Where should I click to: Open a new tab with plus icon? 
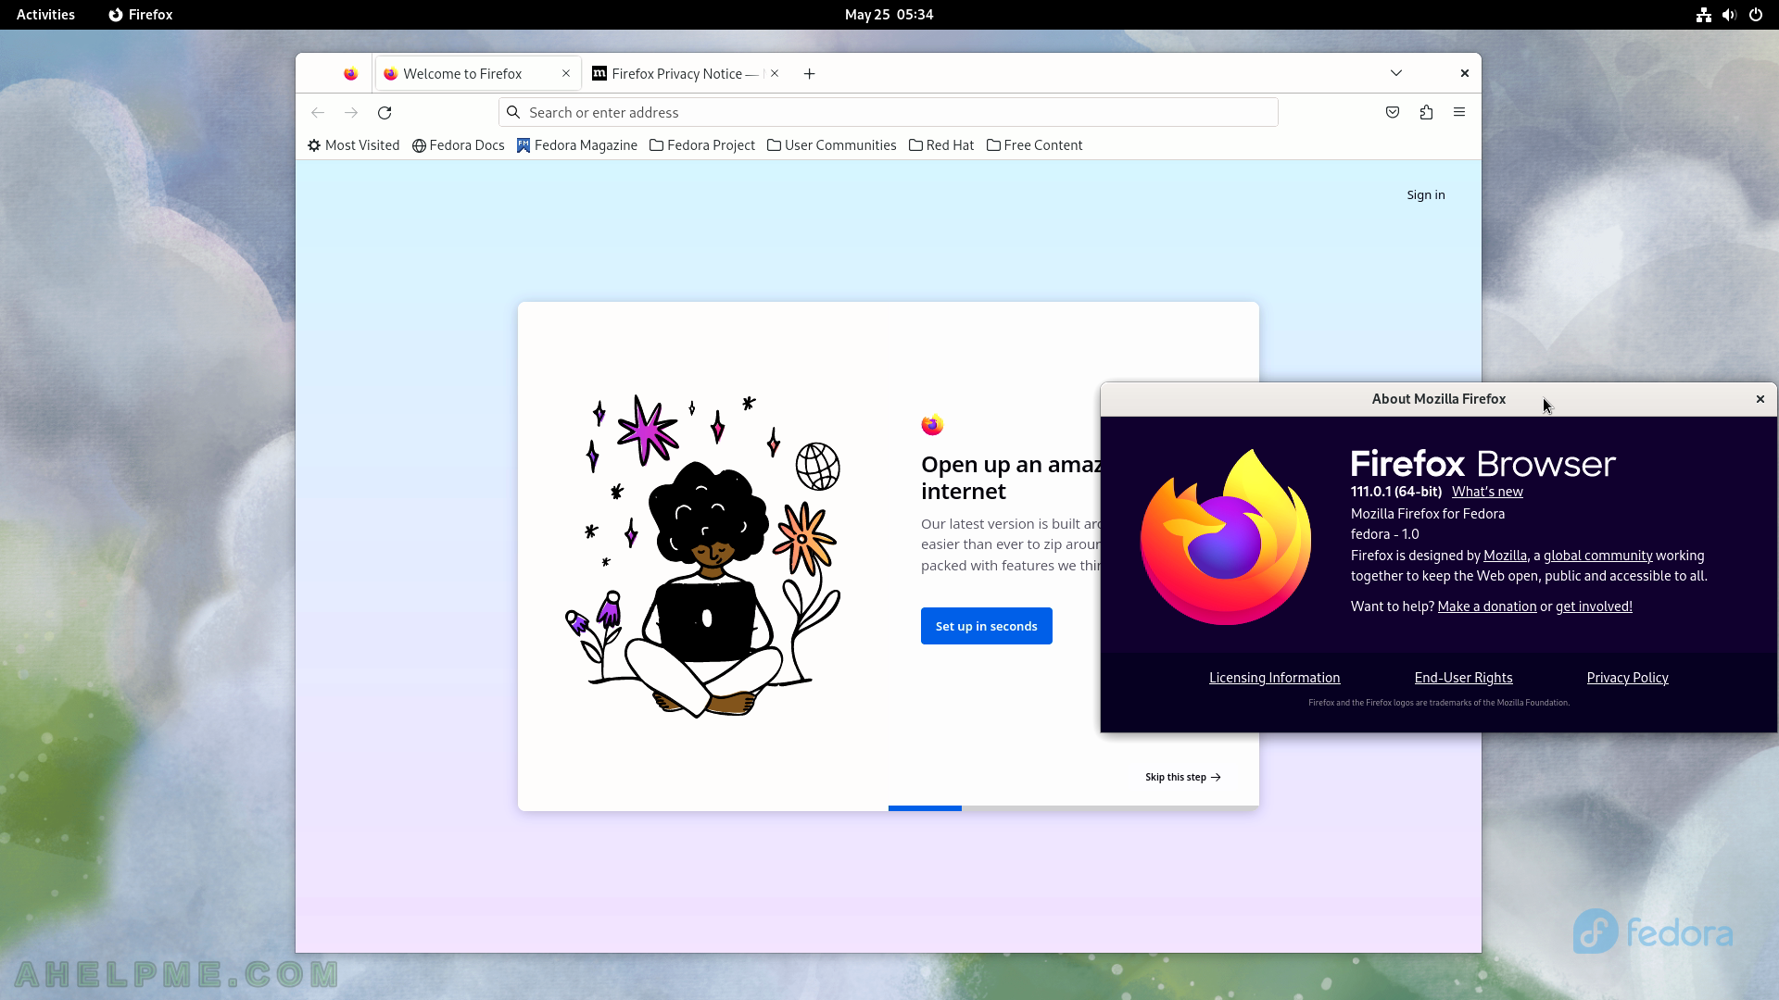[810, 74]
